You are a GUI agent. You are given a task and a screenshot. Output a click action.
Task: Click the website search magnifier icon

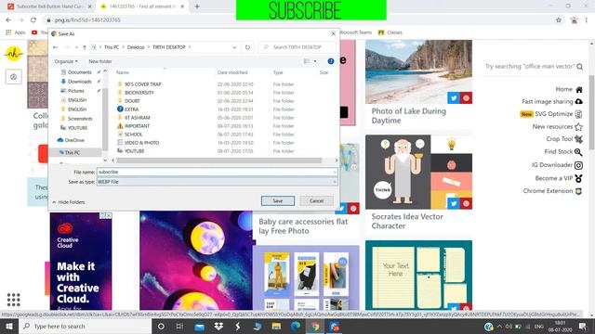click(x=580, y=67)
